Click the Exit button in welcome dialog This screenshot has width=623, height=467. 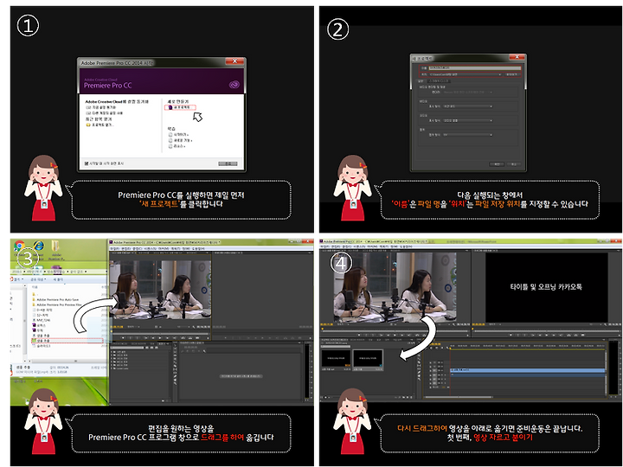228,163
